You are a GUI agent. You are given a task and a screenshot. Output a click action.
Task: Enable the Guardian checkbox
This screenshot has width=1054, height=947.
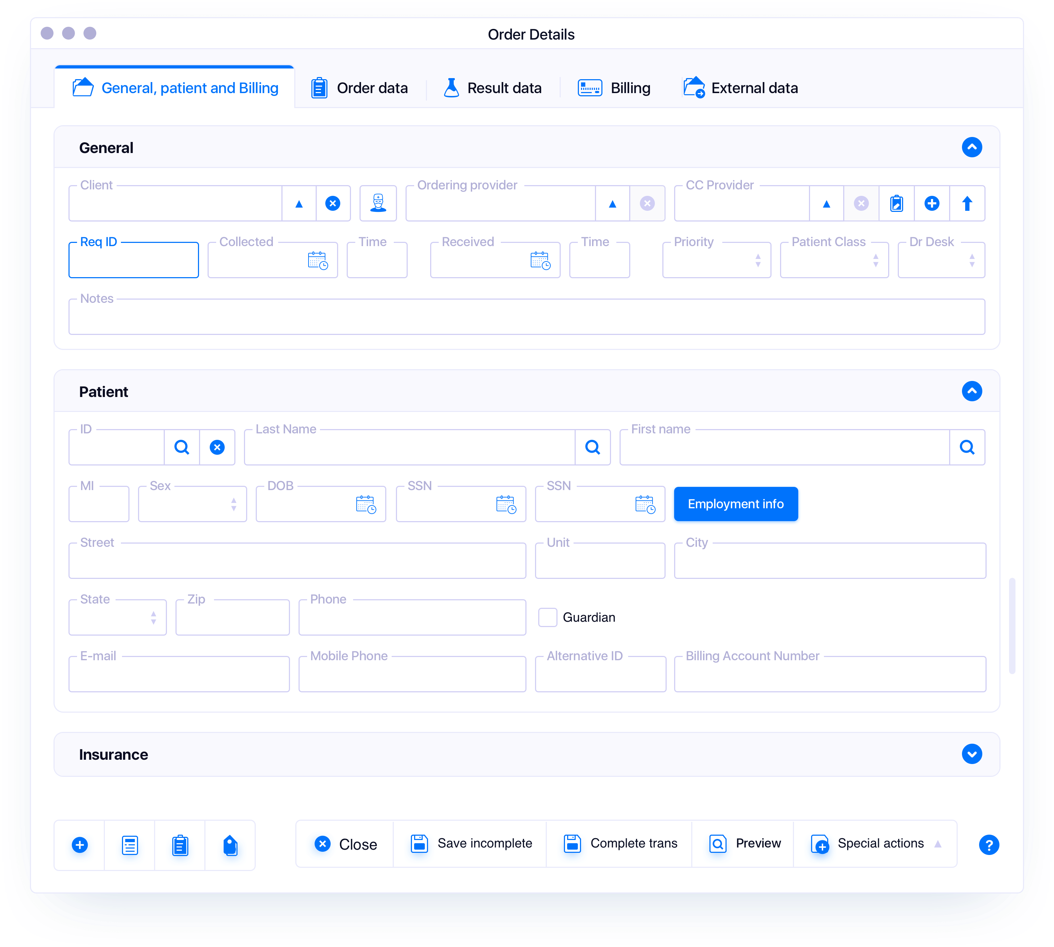click(x=548, y=617)
